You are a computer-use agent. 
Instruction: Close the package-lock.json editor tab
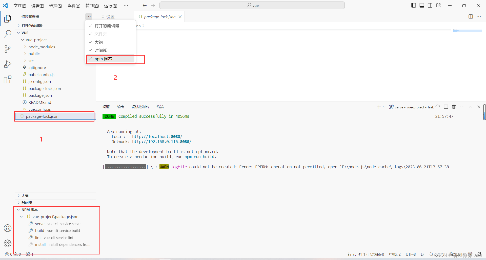180,17
